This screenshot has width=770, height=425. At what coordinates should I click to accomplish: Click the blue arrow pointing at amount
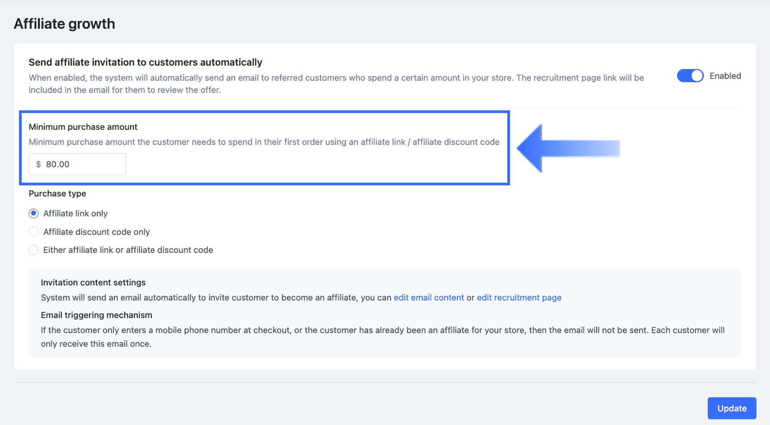568,148
